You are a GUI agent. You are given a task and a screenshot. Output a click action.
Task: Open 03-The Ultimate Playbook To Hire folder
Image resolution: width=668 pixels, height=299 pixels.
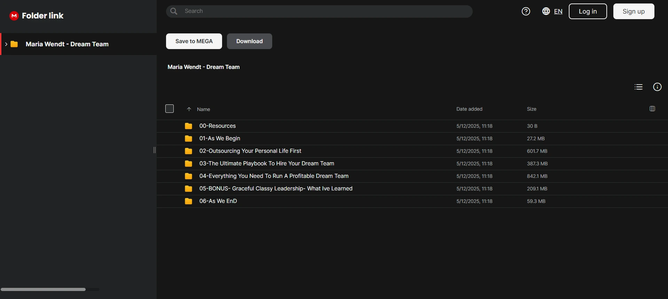click(267, 164)
